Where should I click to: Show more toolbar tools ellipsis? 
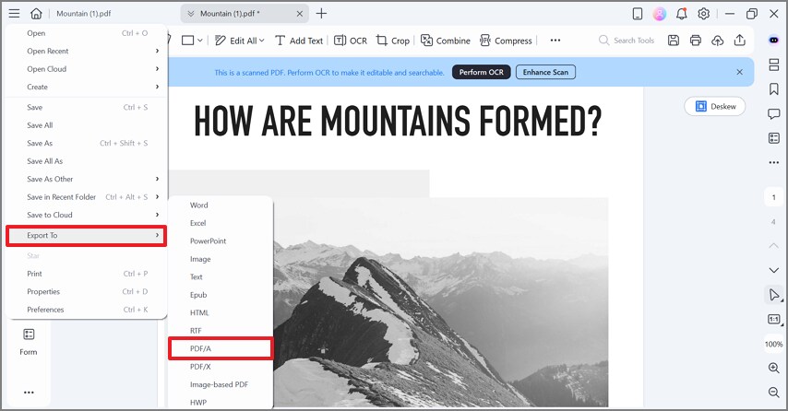[x=555, y=41]
